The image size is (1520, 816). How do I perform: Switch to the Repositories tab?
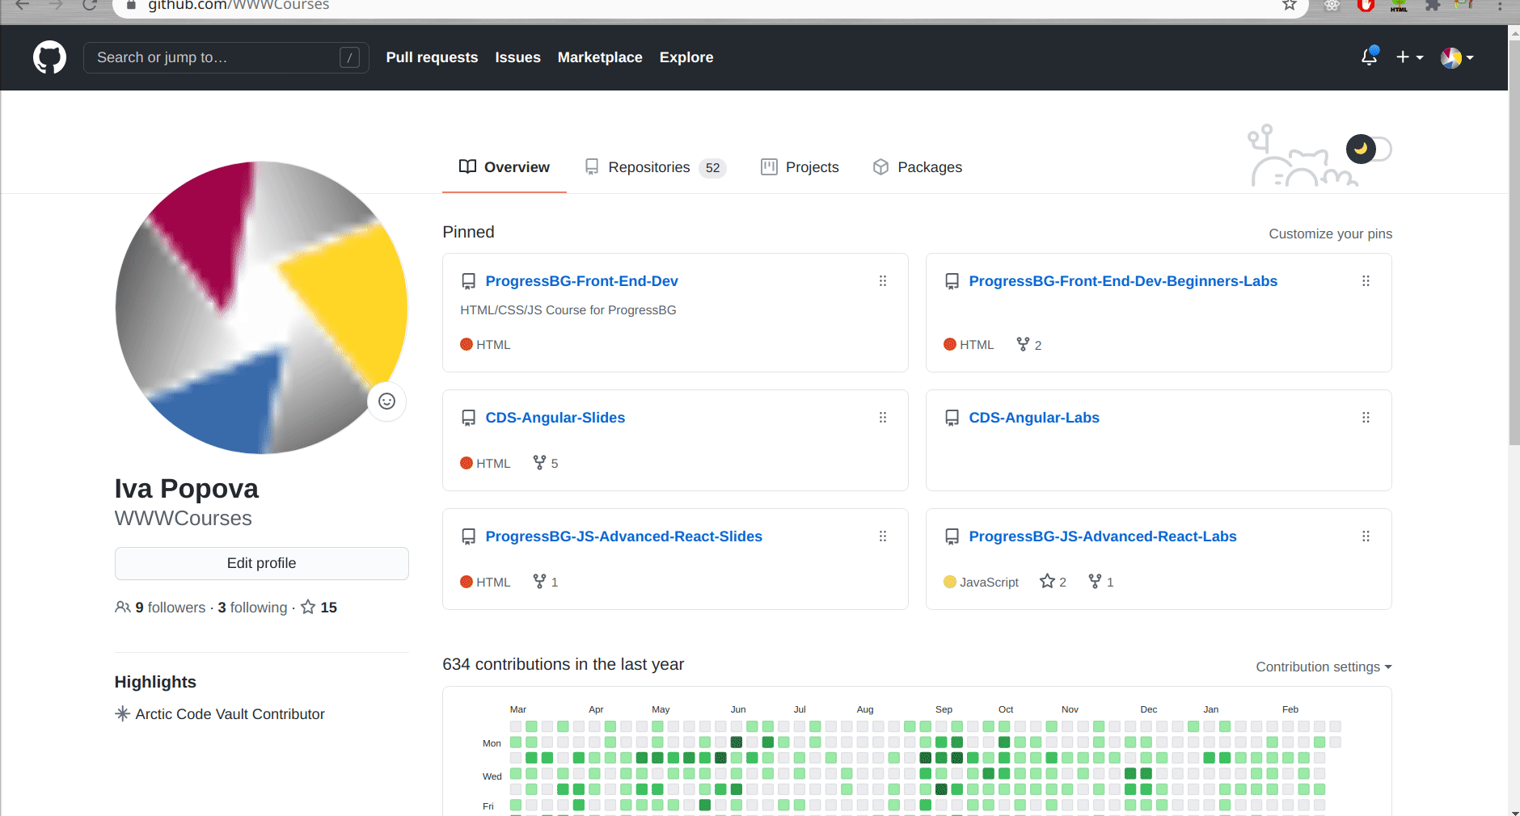click(x=656, y=167)
